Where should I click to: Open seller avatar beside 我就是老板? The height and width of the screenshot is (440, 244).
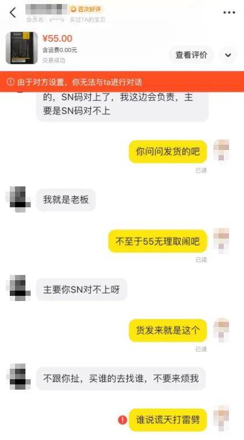click(x=20, y=199)
